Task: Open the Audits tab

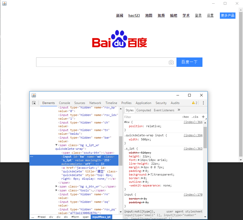Action: pos(175,103)
